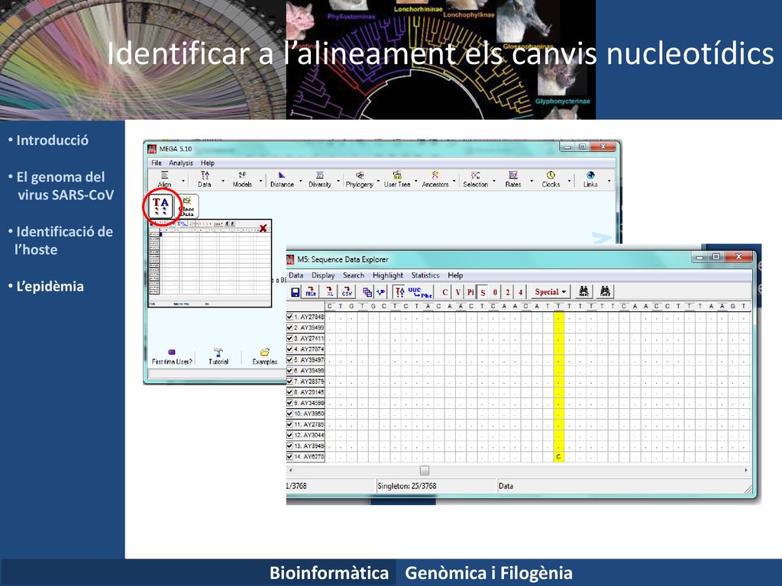Open the Search menu
The width and height of the screenshot is (782, 586).
(354, 275)
